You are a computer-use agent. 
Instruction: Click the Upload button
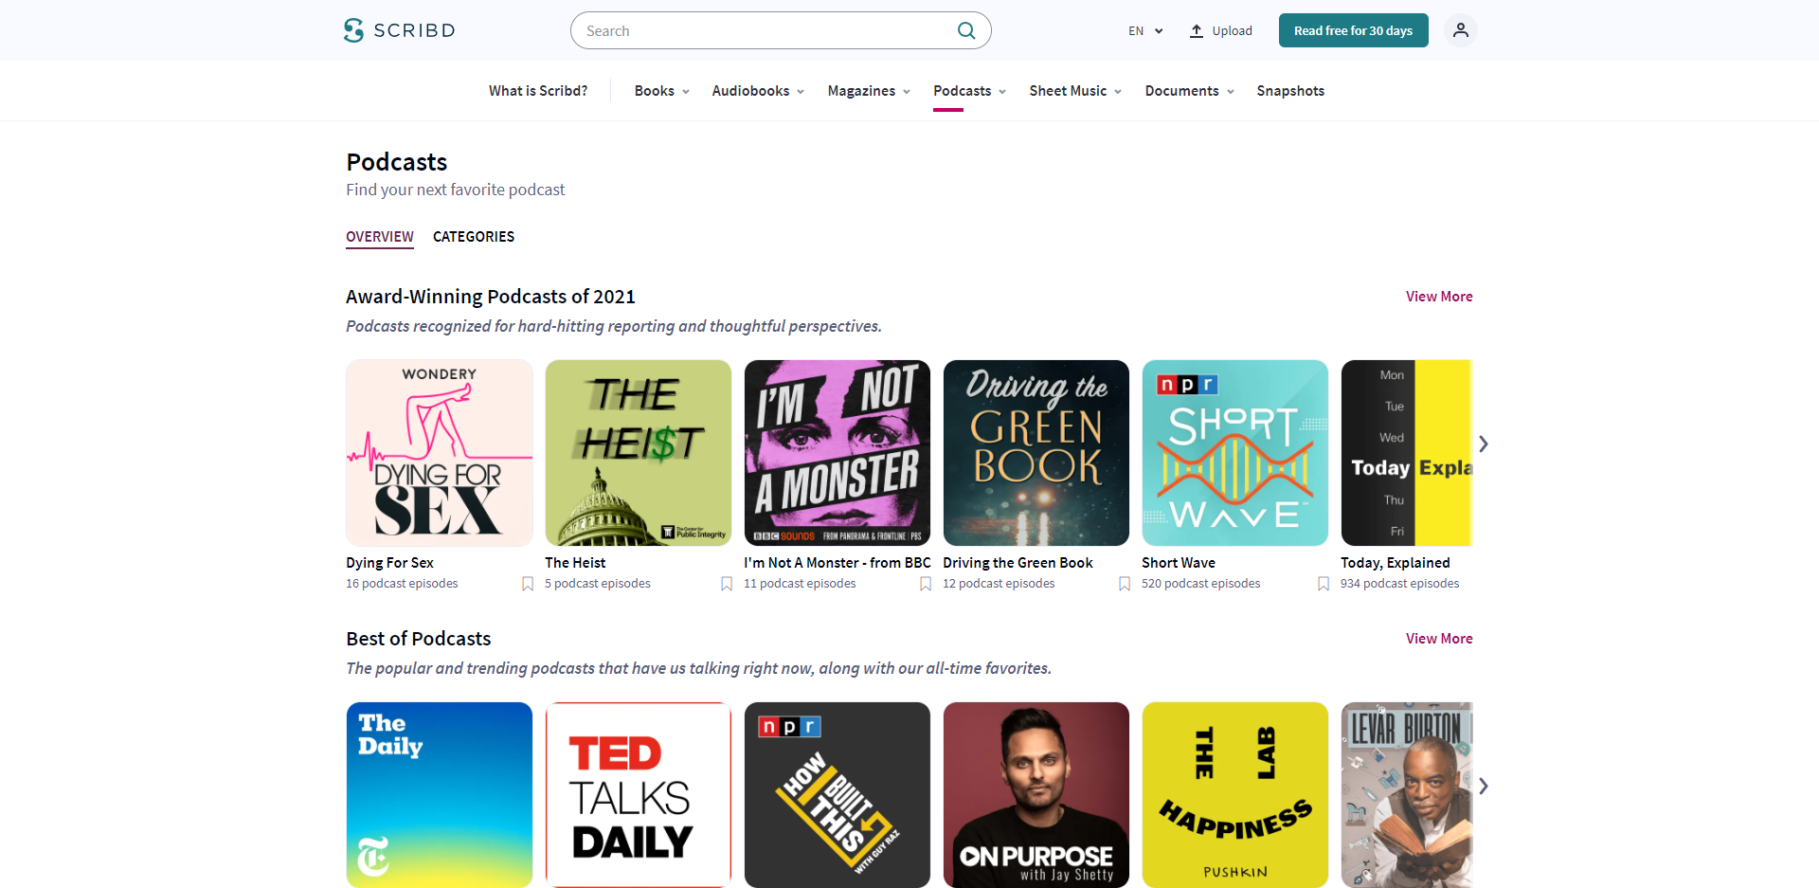1221,30
